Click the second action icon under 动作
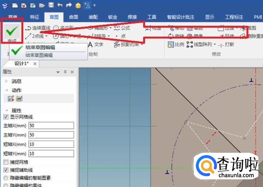 pos(19,99)
